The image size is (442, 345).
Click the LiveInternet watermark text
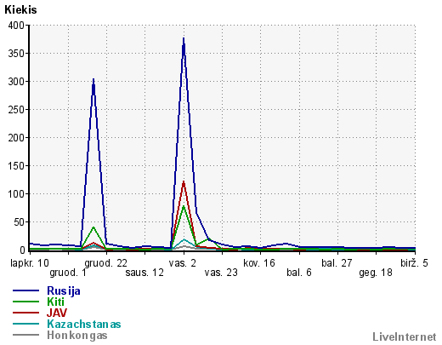[405, 336]
